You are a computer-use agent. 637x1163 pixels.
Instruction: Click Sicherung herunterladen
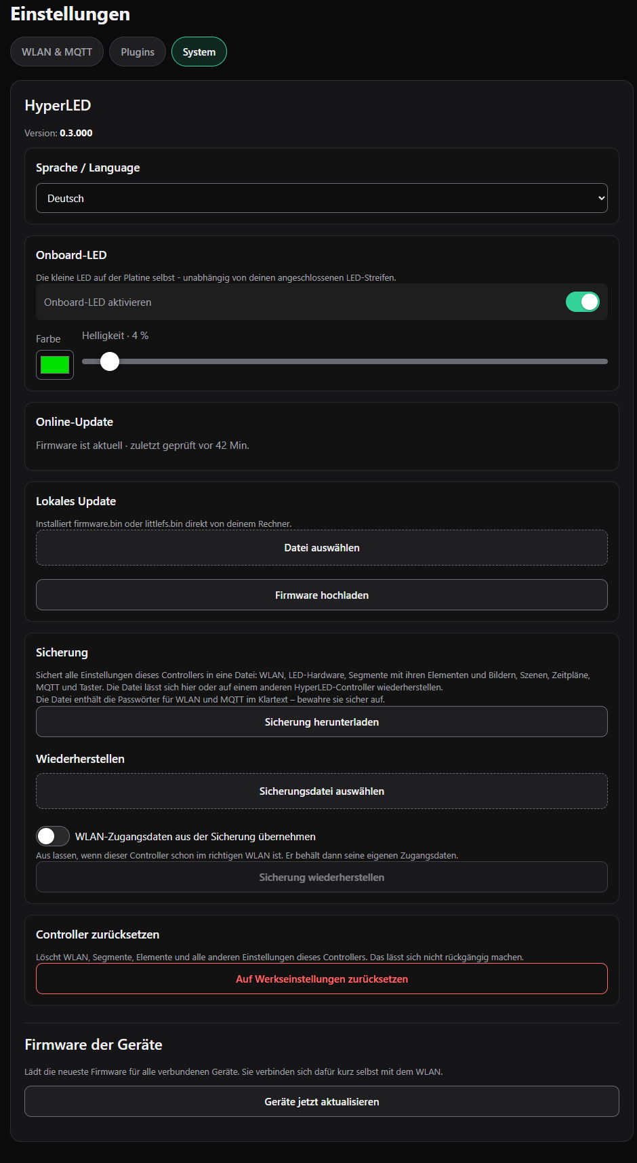click(322, 722)
